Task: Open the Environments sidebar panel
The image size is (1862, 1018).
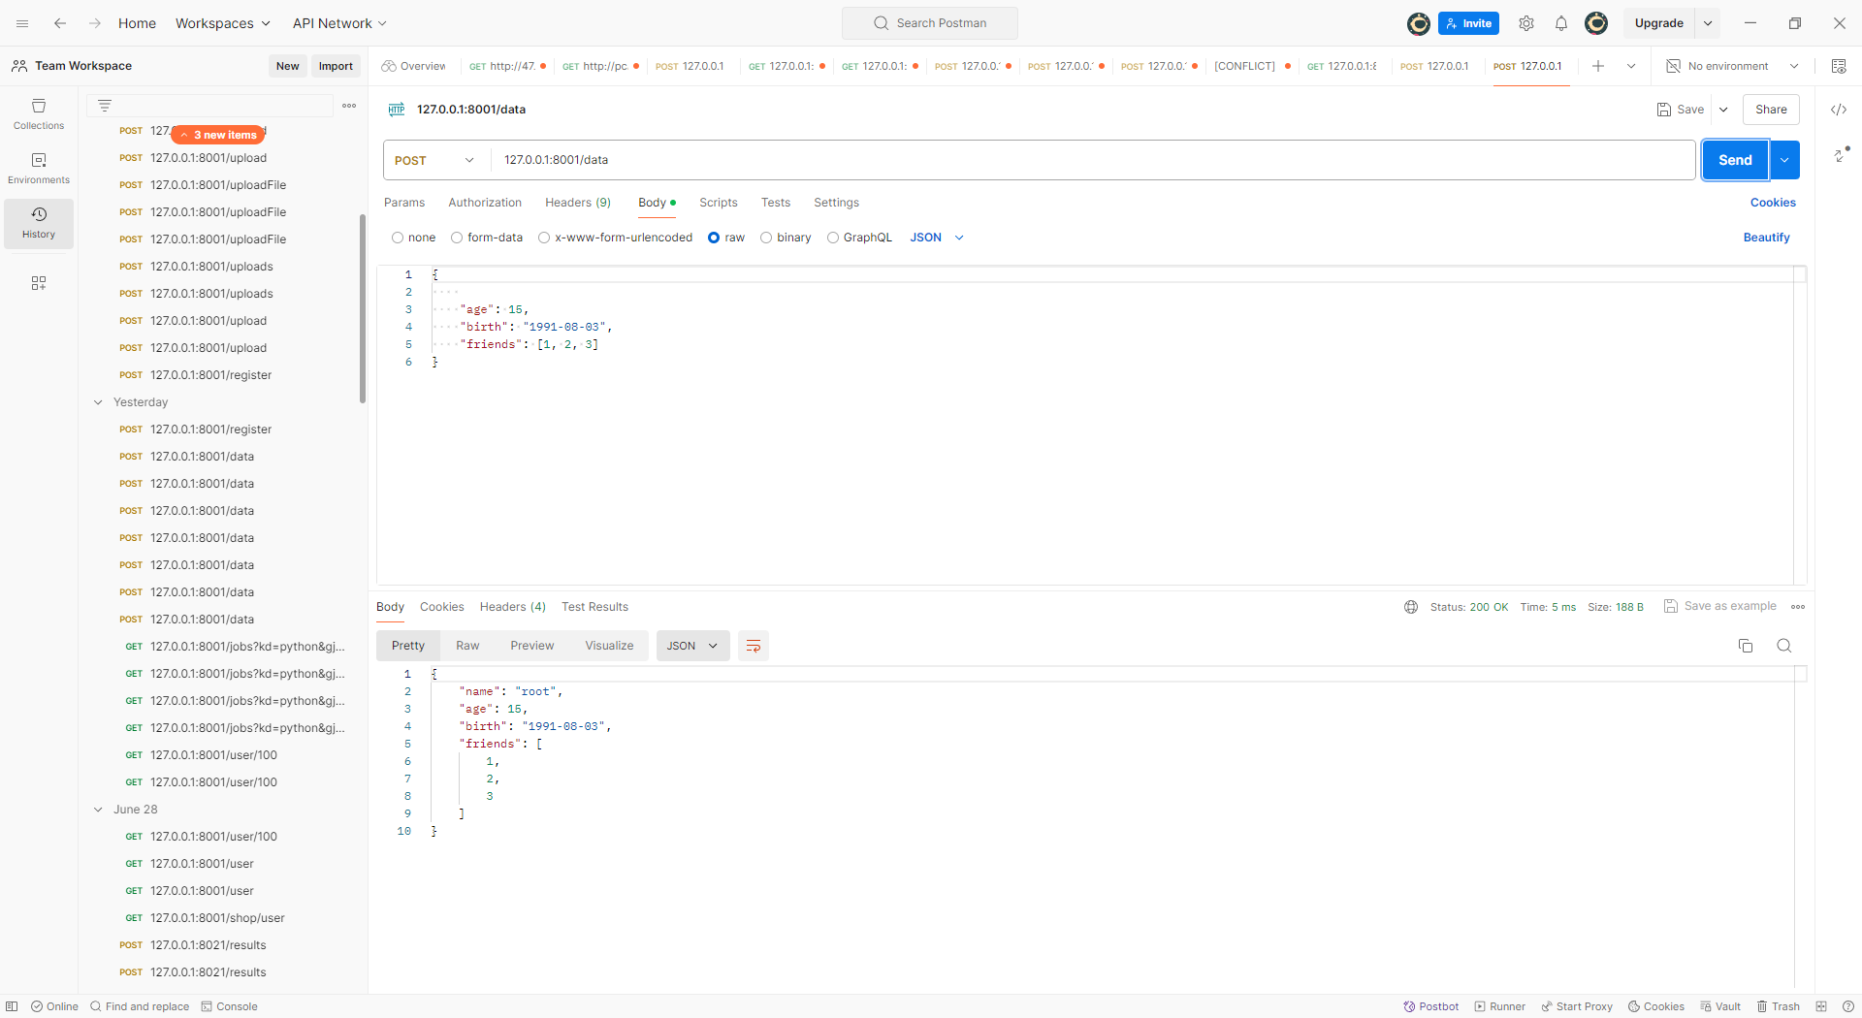Action: point(39,169)
